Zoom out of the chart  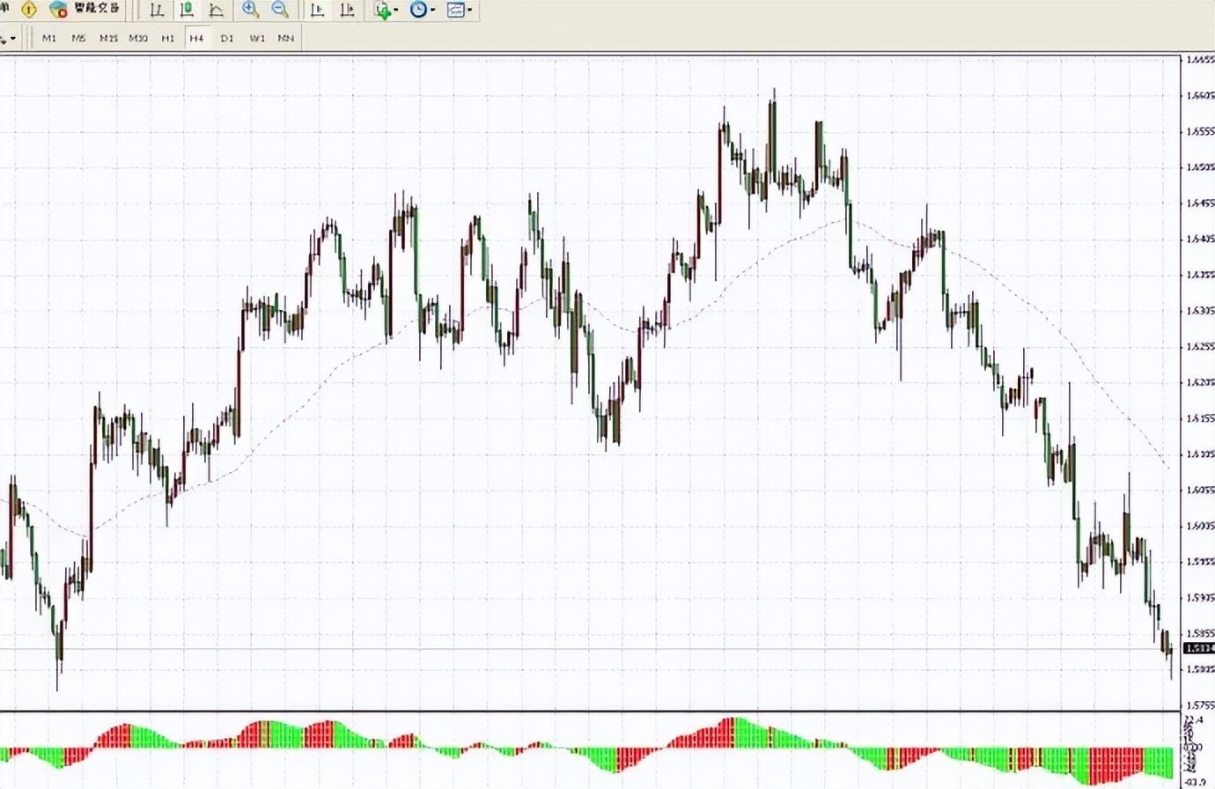(x=280, y=10)
